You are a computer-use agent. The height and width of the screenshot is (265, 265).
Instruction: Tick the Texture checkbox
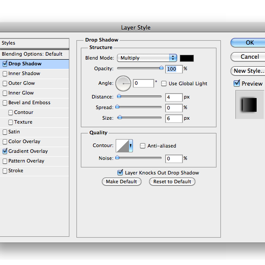(x=11, y=122)
